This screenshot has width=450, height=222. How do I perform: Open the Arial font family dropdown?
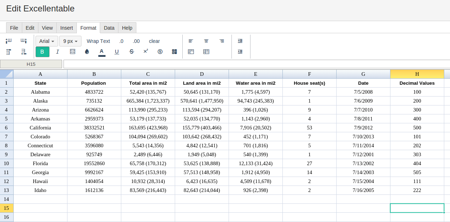(x=47, y=41)
